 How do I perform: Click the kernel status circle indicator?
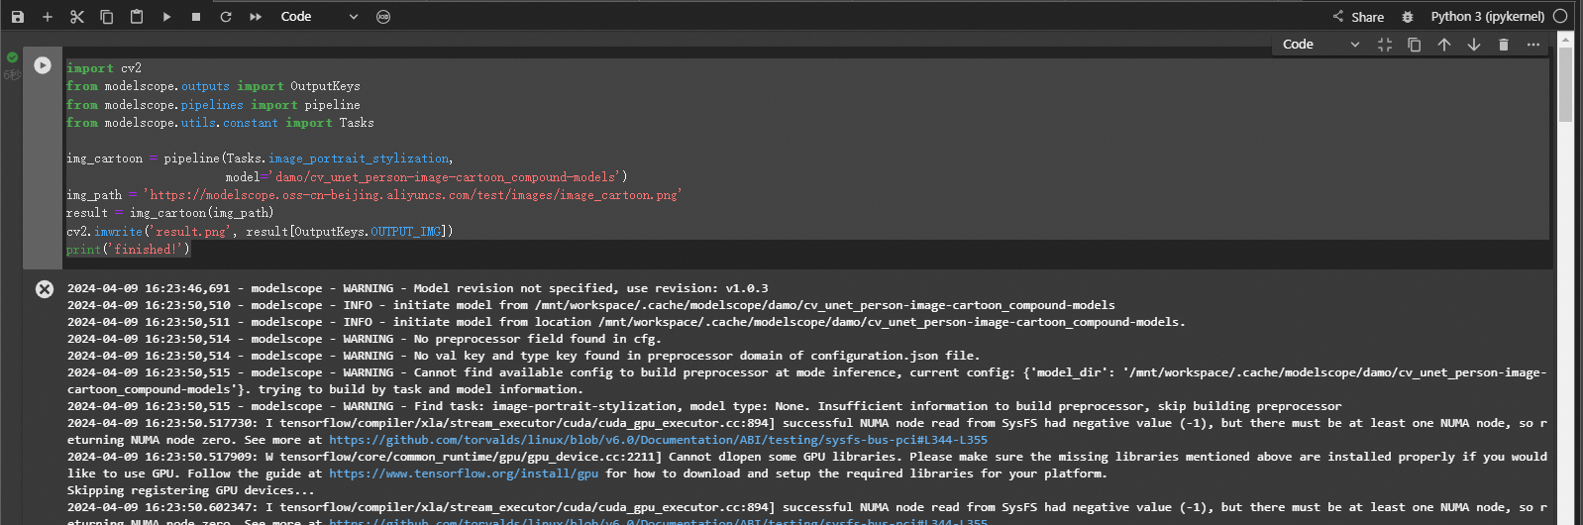[1560, 16]
